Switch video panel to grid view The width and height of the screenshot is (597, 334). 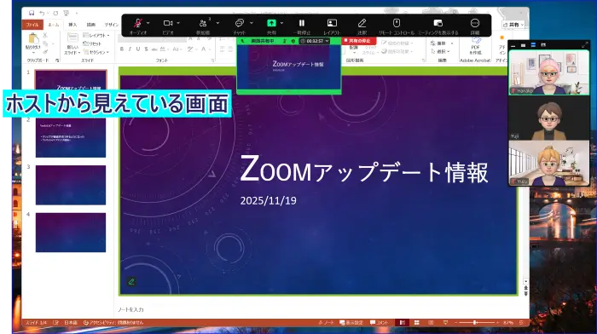pos(543,45)
